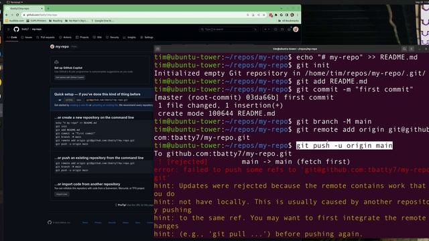Viewport: 429px width, 241px height.
Task: Open Chrome profile avatar in toolbar
Action: [292, 15]
